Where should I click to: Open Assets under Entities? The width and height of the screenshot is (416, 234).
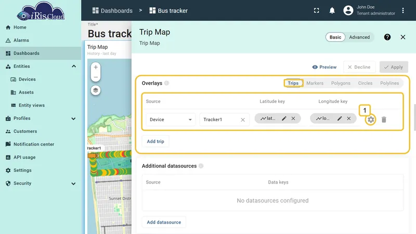[x=41, y=93]
